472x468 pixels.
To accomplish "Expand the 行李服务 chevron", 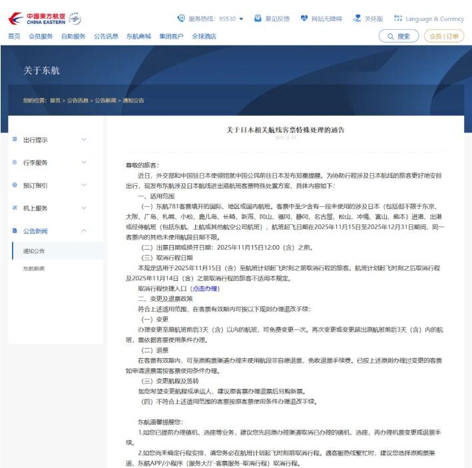I will pyautogui.click(x=83, y=162).
